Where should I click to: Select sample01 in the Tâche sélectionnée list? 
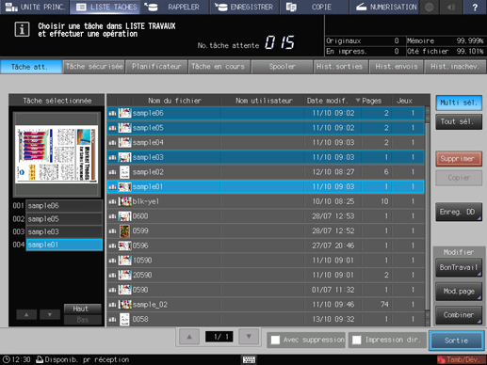point(64,245)
